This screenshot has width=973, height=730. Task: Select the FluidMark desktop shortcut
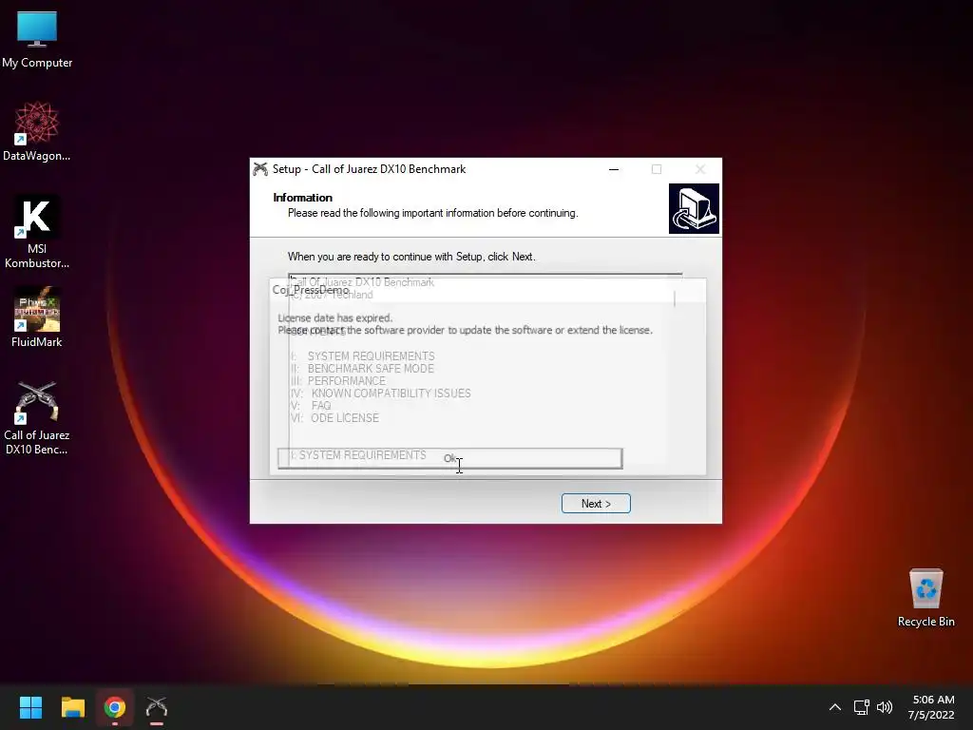tap(37, 317)
